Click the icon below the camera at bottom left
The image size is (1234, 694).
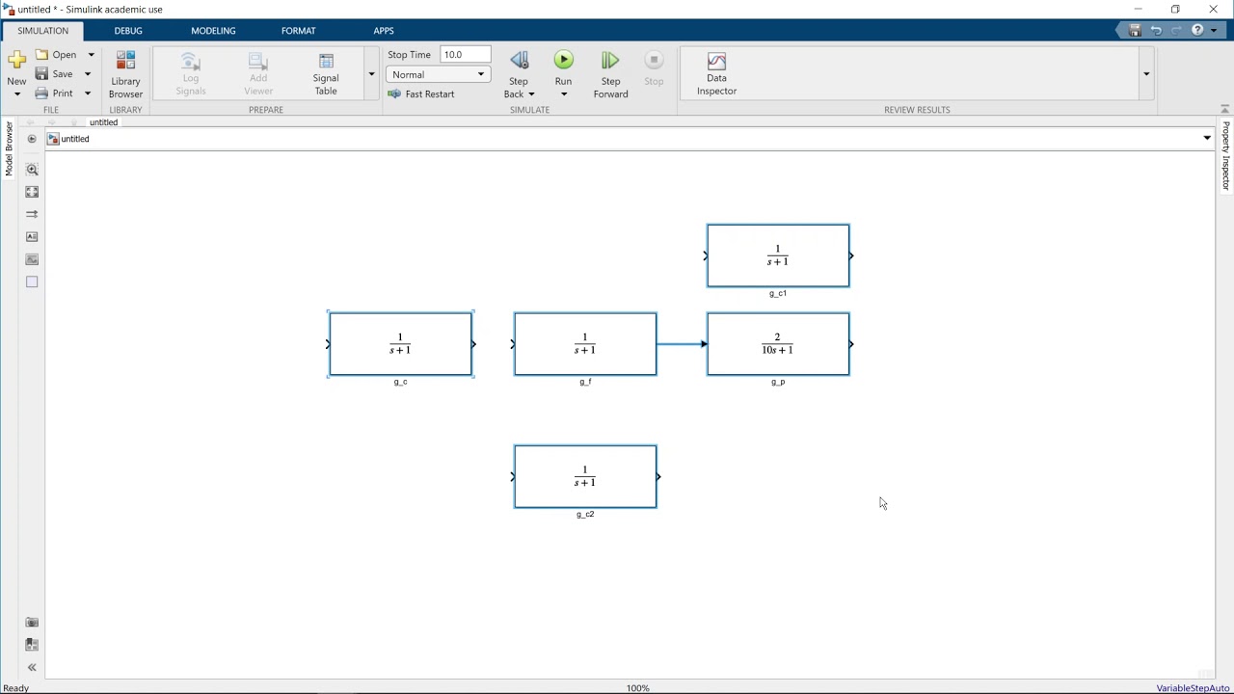coord(32,645)
